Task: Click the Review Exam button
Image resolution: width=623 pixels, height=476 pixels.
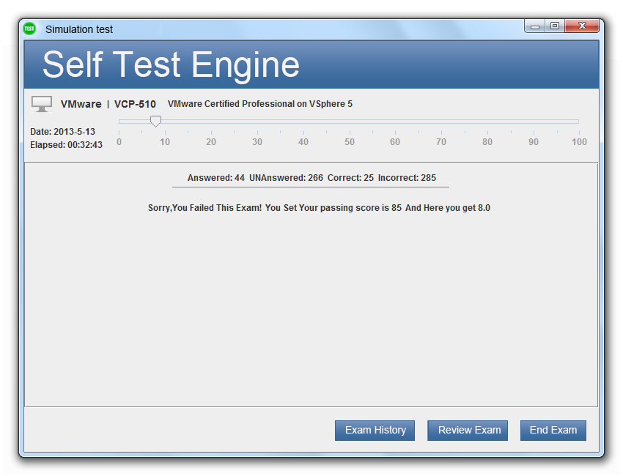Action: click(x=468, y=431)
